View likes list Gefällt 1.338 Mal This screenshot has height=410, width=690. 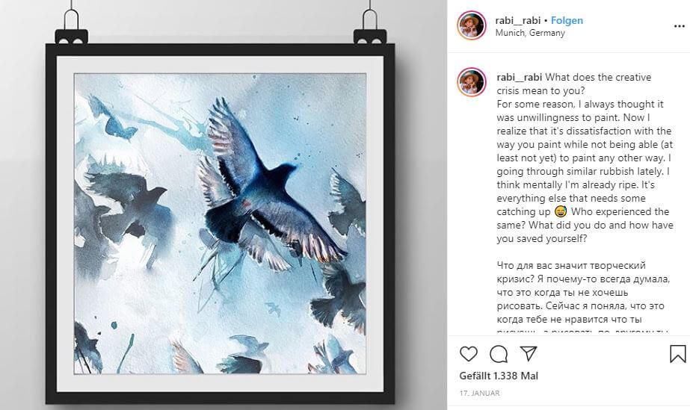pos(499,376)
